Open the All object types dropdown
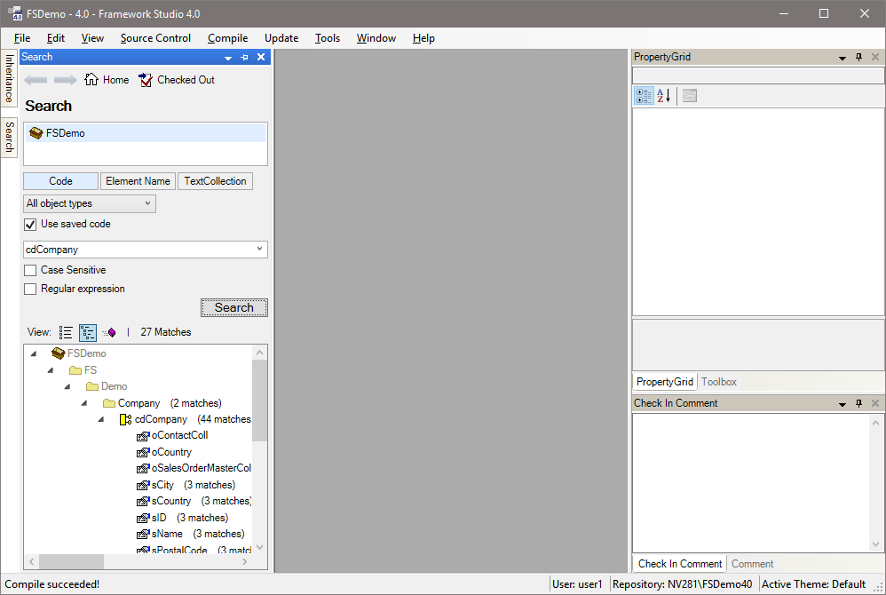Screen dimensions: 886x595 pos(89,203)
